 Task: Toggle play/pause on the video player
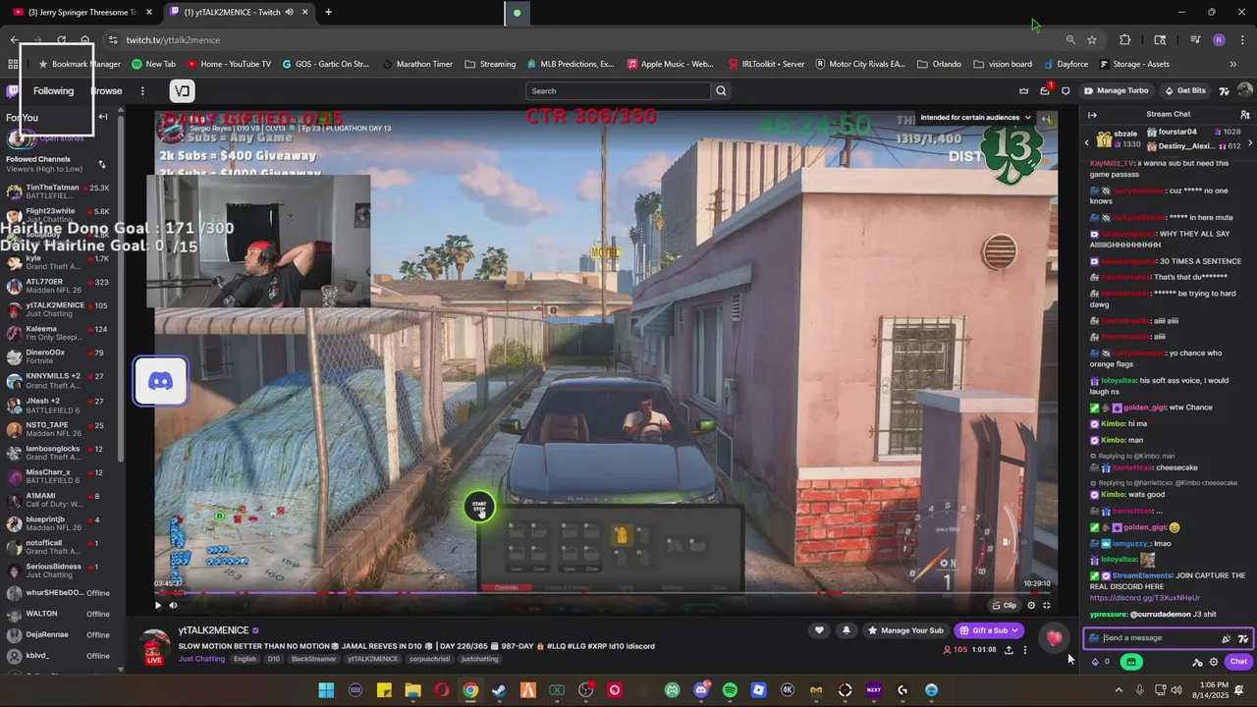click(158, 606)
